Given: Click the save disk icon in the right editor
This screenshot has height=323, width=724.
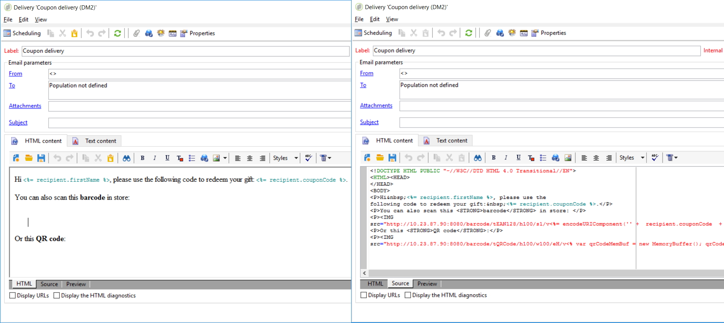Looking at the screenshot, I should 392,158.
